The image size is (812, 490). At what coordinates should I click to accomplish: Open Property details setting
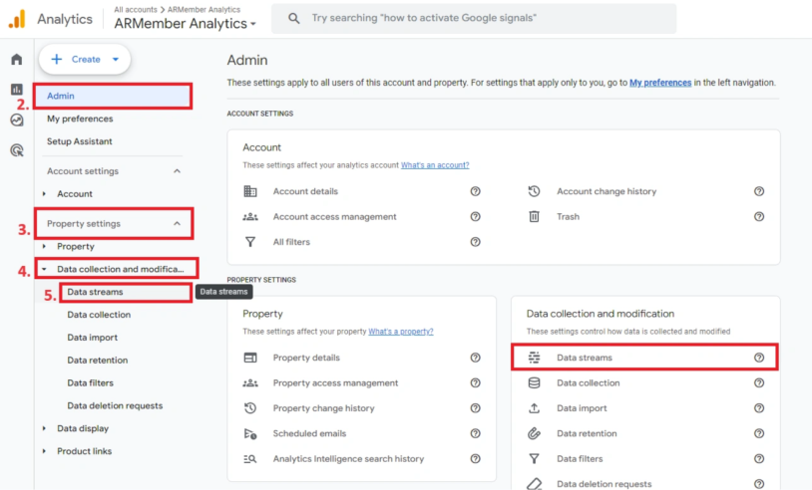pos(306,358)
